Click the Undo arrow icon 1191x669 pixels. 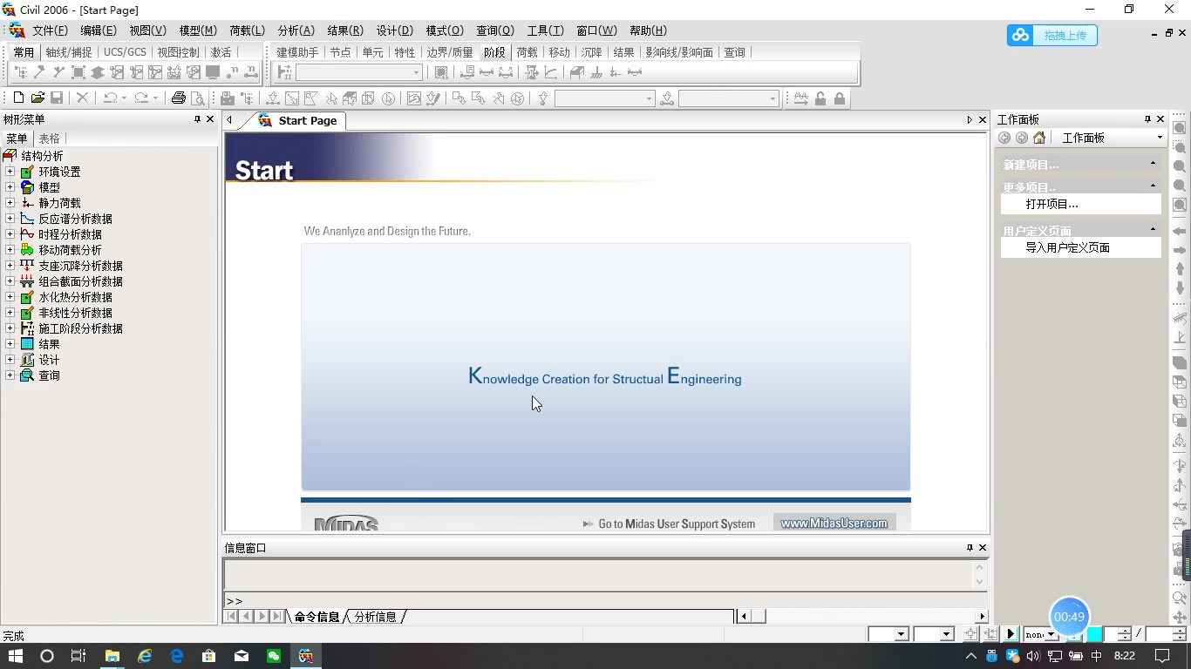110,98
